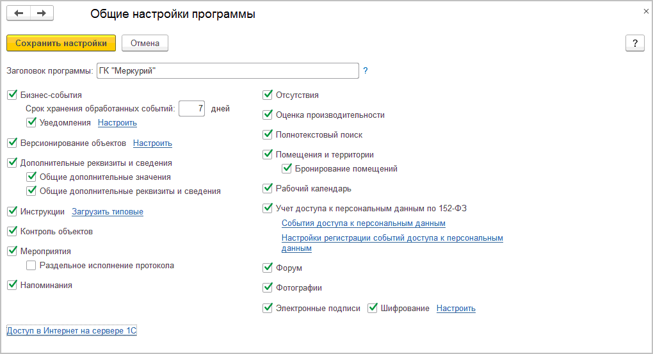Click the forward arrow navigation icon
653x354 pixels.
pos(42,13)
